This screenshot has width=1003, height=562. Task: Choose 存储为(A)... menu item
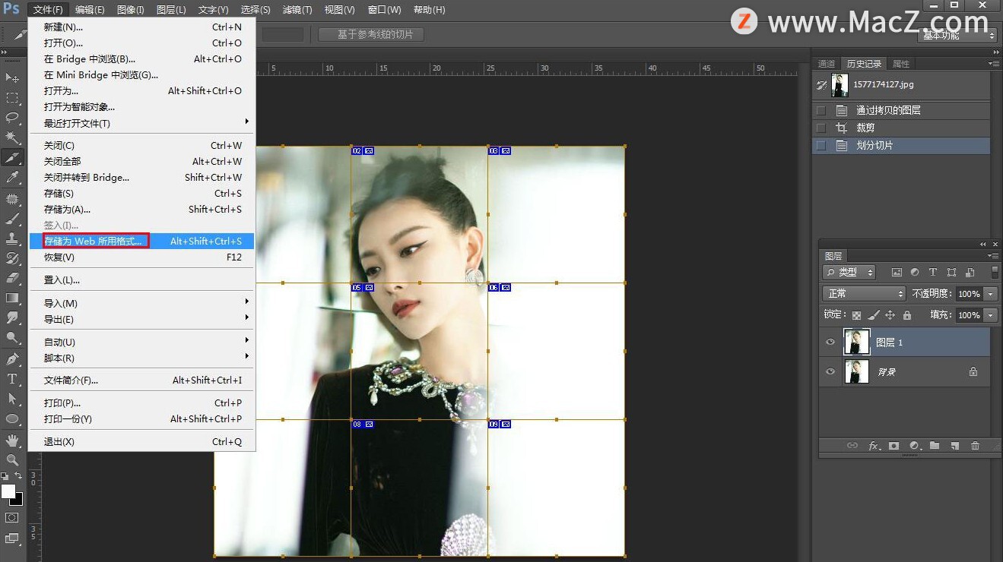click(141, 209)
